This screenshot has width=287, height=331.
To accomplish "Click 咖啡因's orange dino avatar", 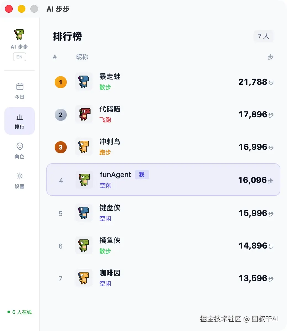I will [x=84, y=278].
